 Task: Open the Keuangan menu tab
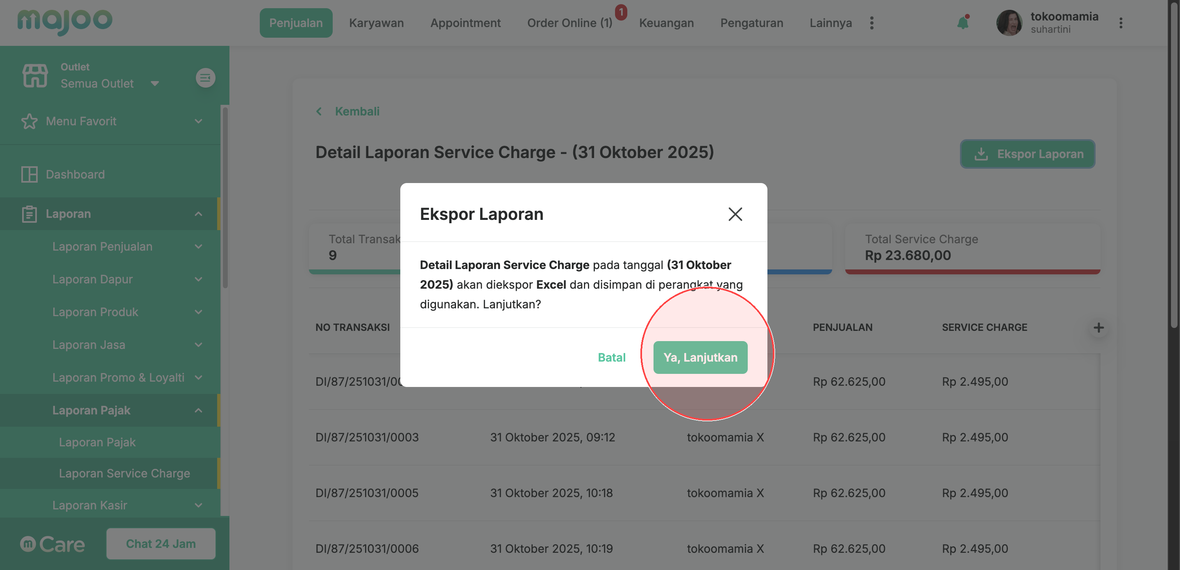click(x=666, y=23)
